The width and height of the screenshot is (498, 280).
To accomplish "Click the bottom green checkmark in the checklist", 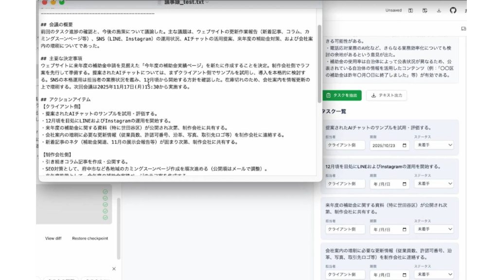I will (105, 217).
